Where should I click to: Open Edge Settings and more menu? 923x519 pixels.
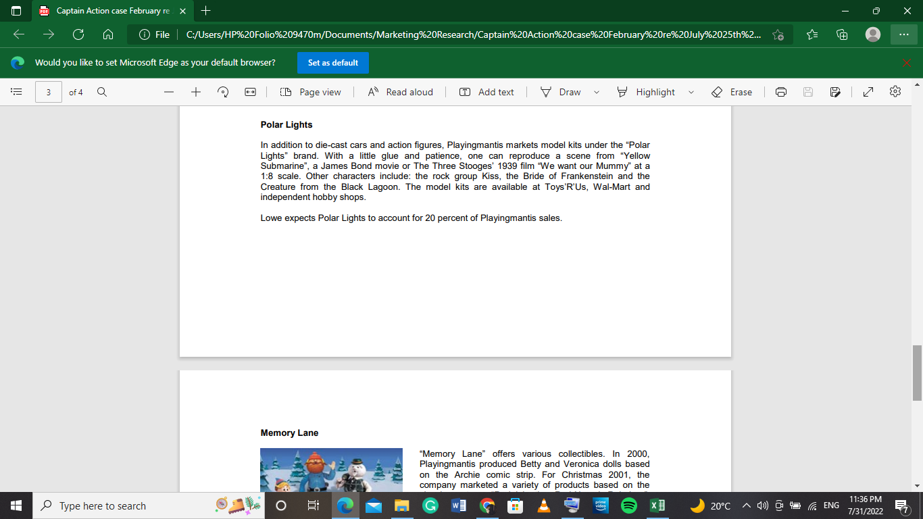coord(904,34)
